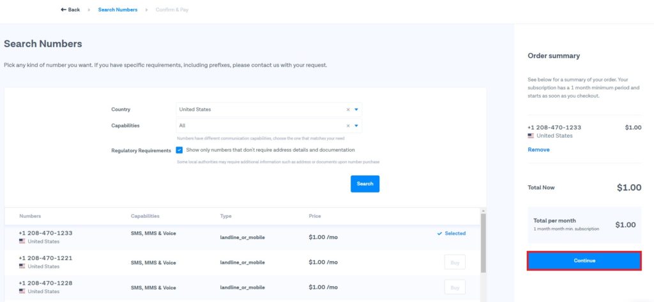Click the US flag under +1 208-470-1228
The width and height of the screenshot is (654, 302).
click(x=22, y=291)
